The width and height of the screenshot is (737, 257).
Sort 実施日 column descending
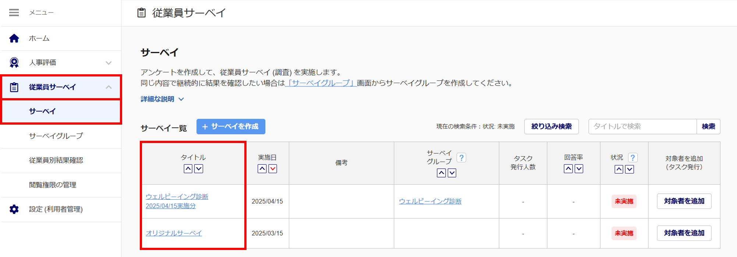click(273, 169)
